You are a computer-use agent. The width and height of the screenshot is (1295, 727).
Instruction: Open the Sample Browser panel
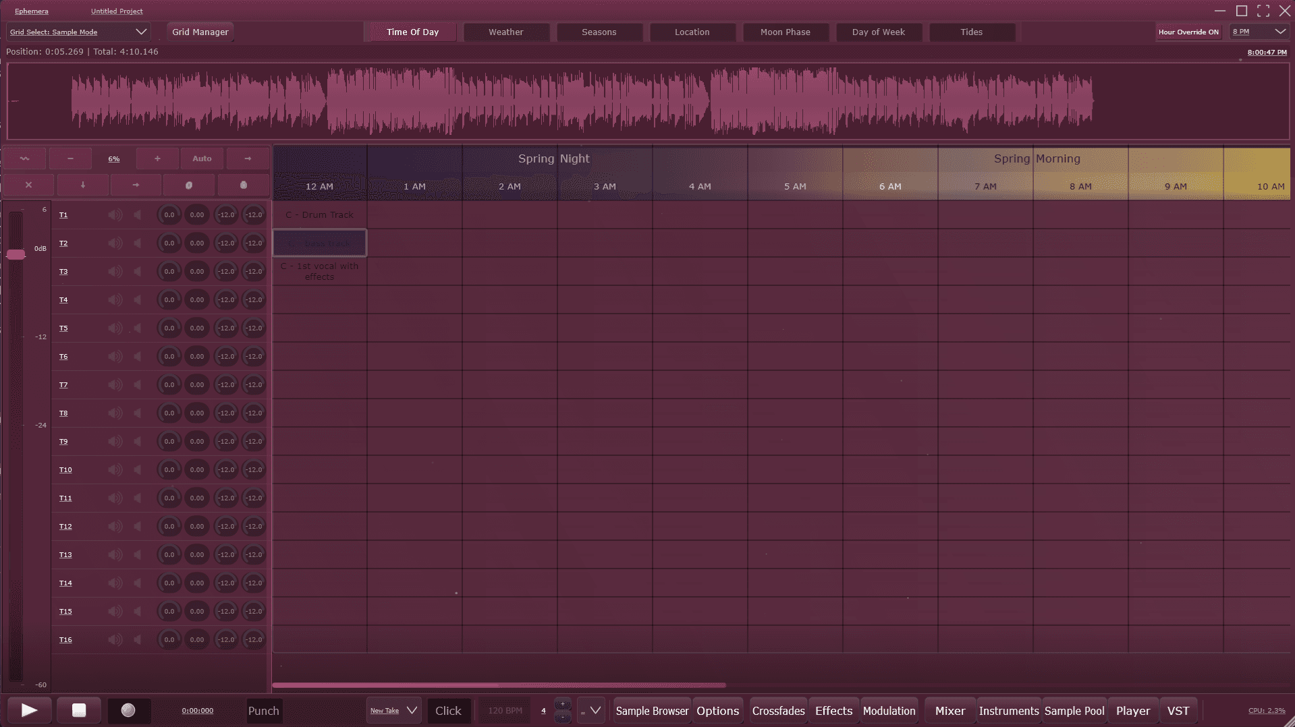point(651,711)
